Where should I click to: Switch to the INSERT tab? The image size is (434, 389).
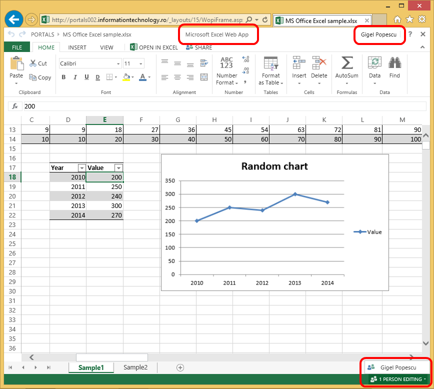[77, 47]
